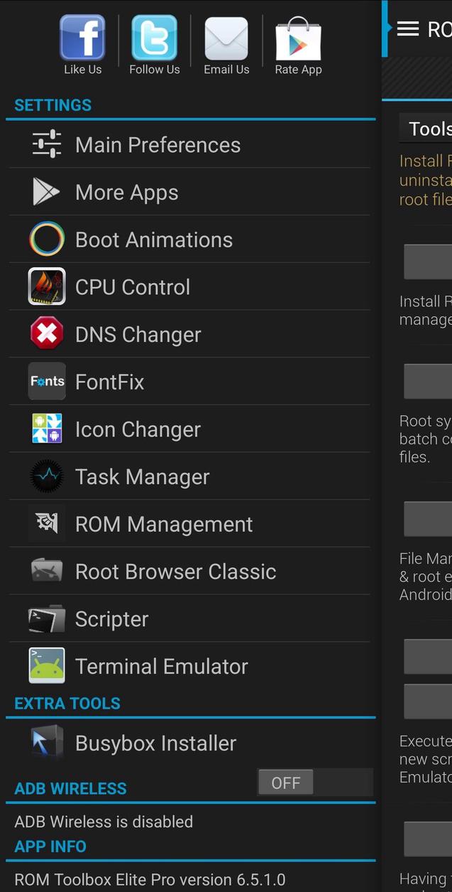Screen dimensions: 452x892
Task: Select the Scripter shell icon
Action: [45, 618]
